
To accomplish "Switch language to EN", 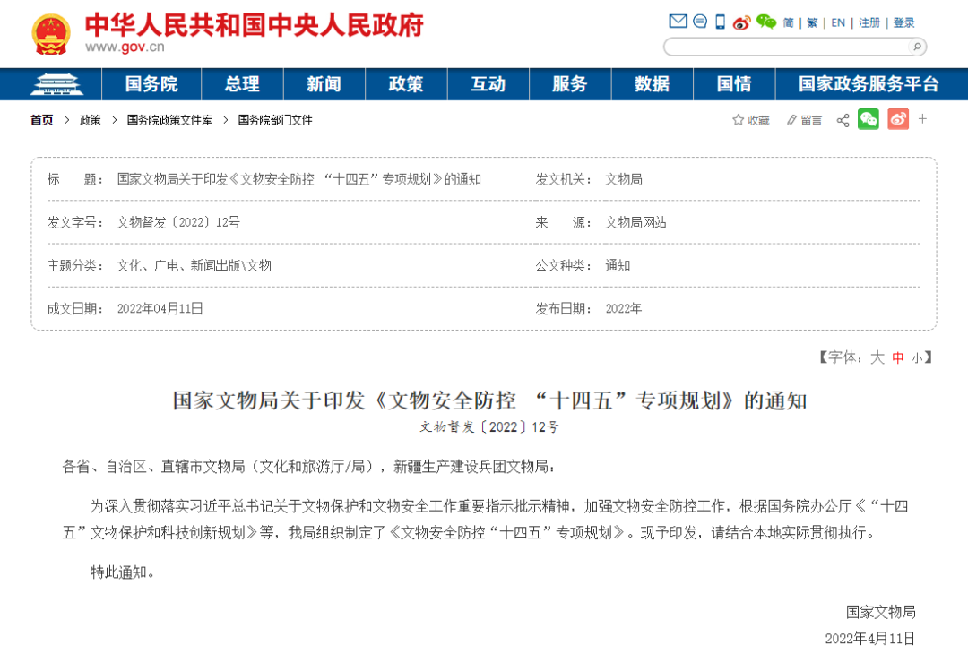I will 838,22.
